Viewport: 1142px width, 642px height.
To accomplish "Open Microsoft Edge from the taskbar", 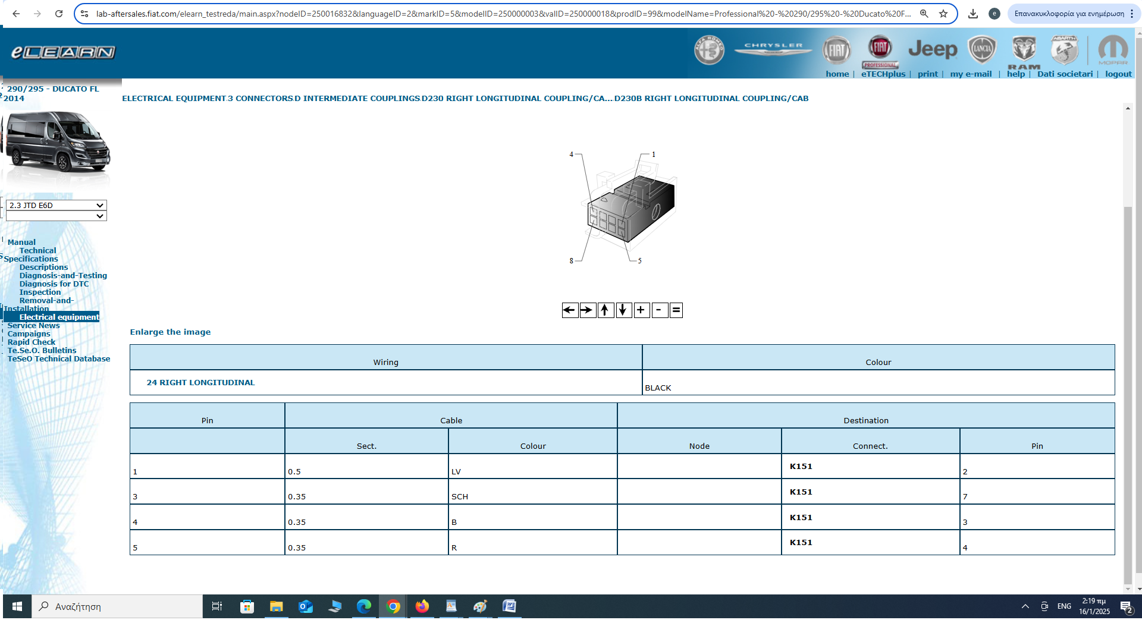I will tap(364, 606).
